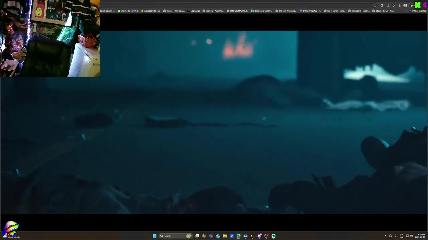Viewport: 428px width, 240px height.
Task: Open Discord from the taskbar
Action: pos(259,236)
